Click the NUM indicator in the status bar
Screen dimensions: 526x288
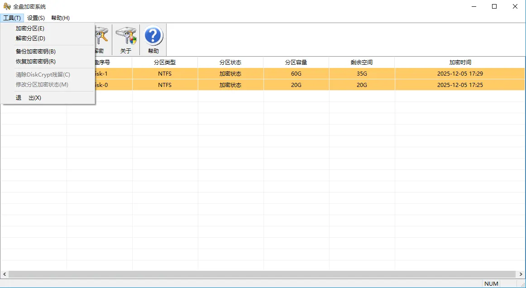[x=491, y=283]
